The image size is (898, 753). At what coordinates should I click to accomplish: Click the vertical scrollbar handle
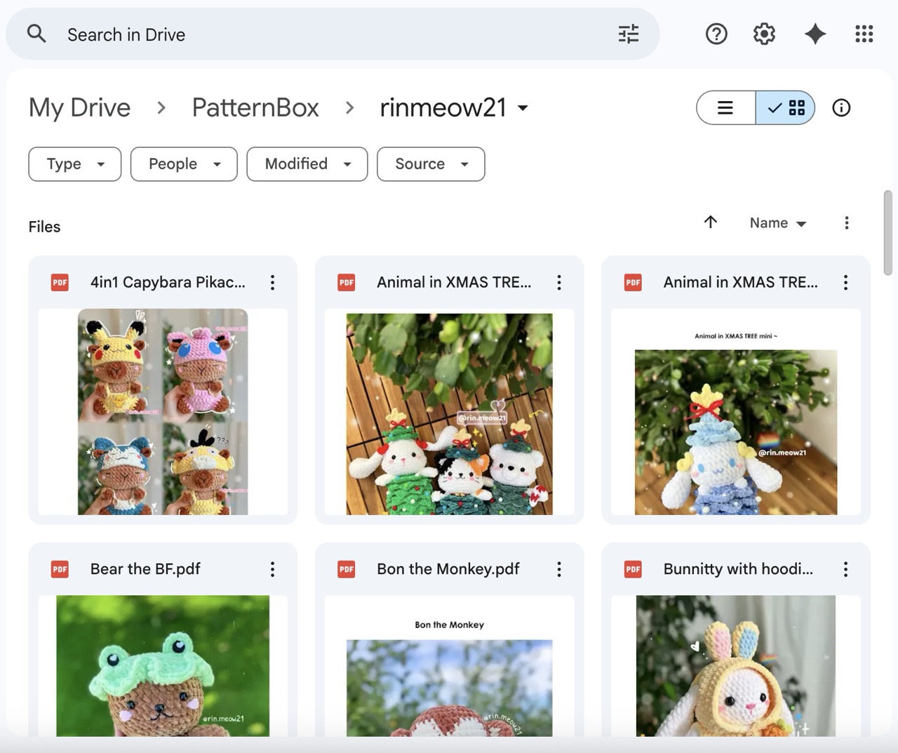[887, 233]
